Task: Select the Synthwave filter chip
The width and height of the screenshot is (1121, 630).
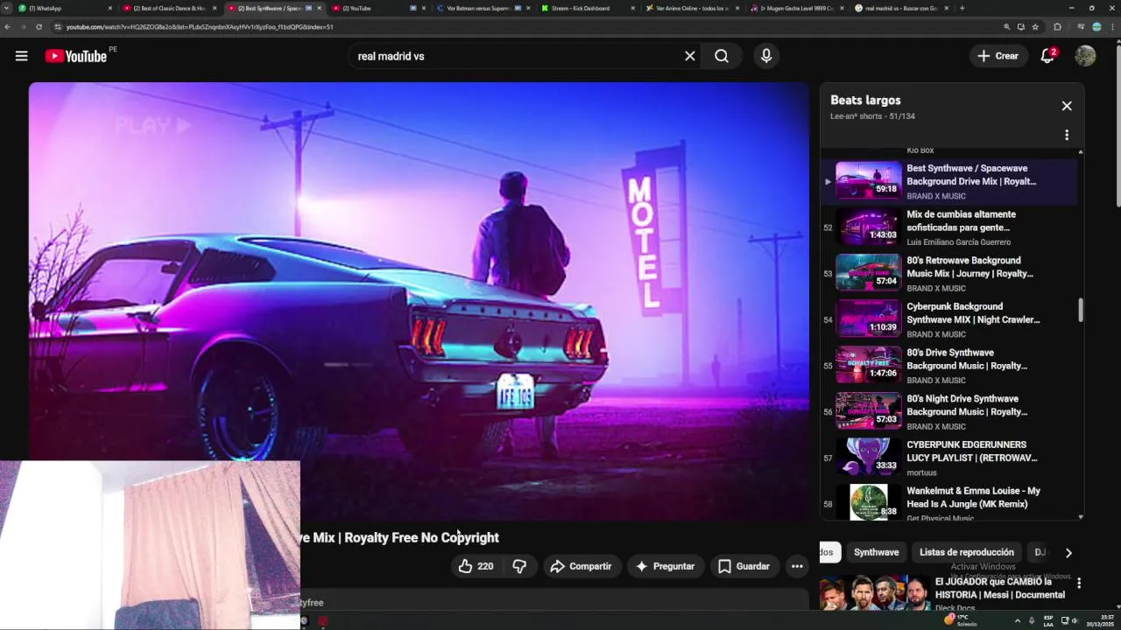Action: click(876, 552)
